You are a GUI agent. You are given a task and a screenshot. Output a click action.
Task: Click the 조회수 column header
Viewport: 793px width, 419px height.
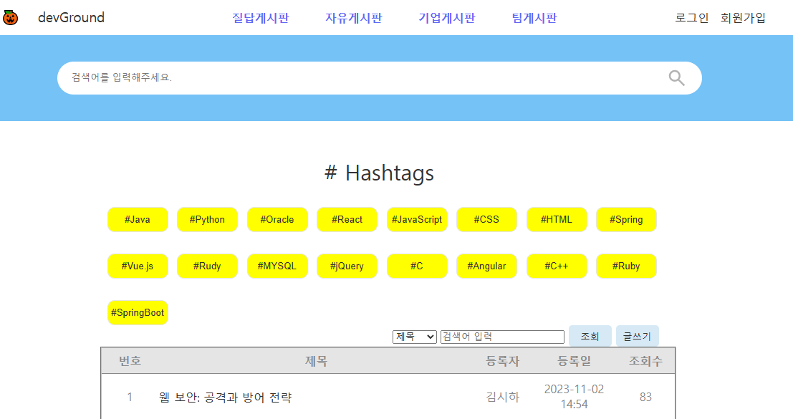645,361
